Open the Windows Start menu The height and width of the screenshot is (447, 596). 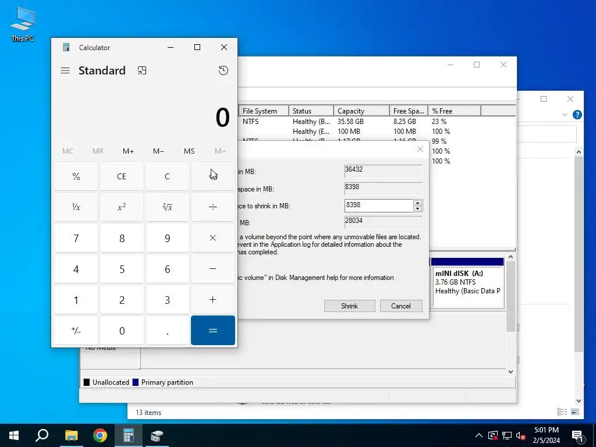pyautogui.click(x=14, y=435)
